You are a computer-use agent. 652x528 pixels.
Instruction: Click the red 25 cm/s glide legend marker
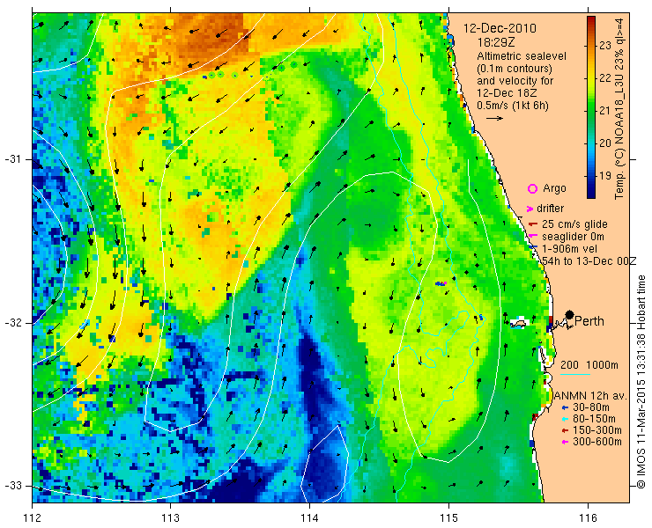click(533, 224)
